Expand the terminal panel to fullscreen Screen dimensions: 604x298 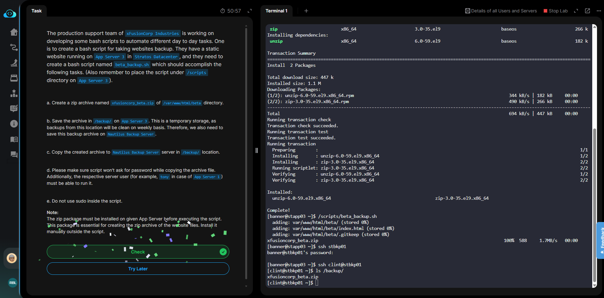coord(576,11)
